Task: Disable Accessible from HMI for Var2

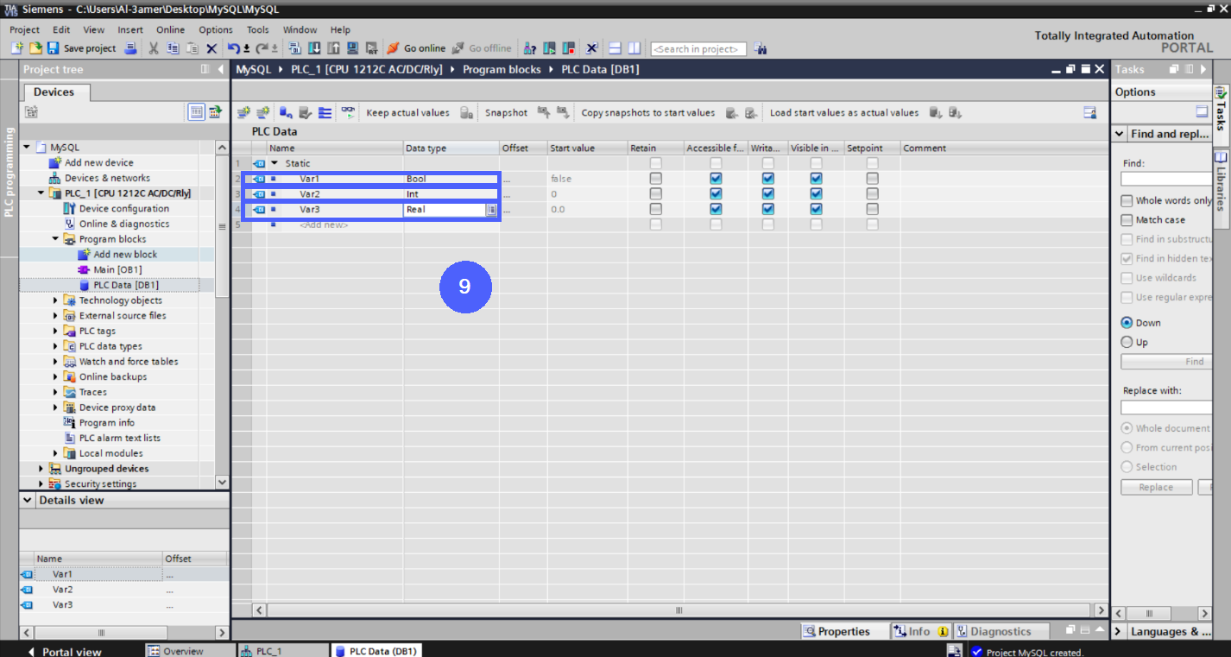Action: coord(716,193)
